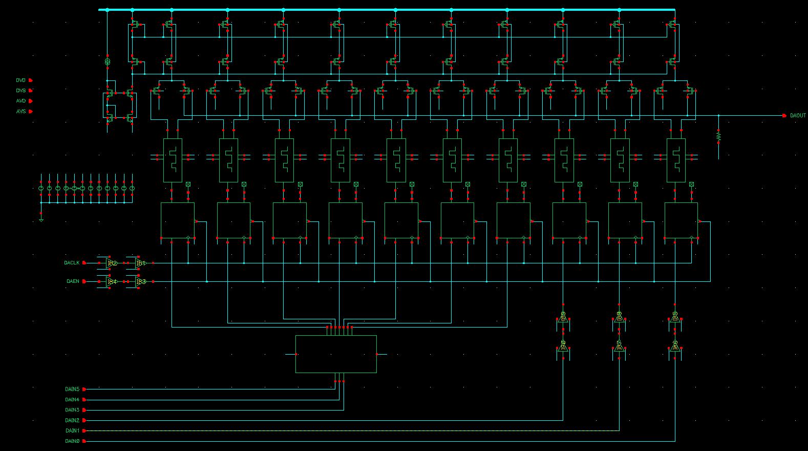Select the DVD supply pin
The image size is (808, 451).
click(x=30, y=80)
